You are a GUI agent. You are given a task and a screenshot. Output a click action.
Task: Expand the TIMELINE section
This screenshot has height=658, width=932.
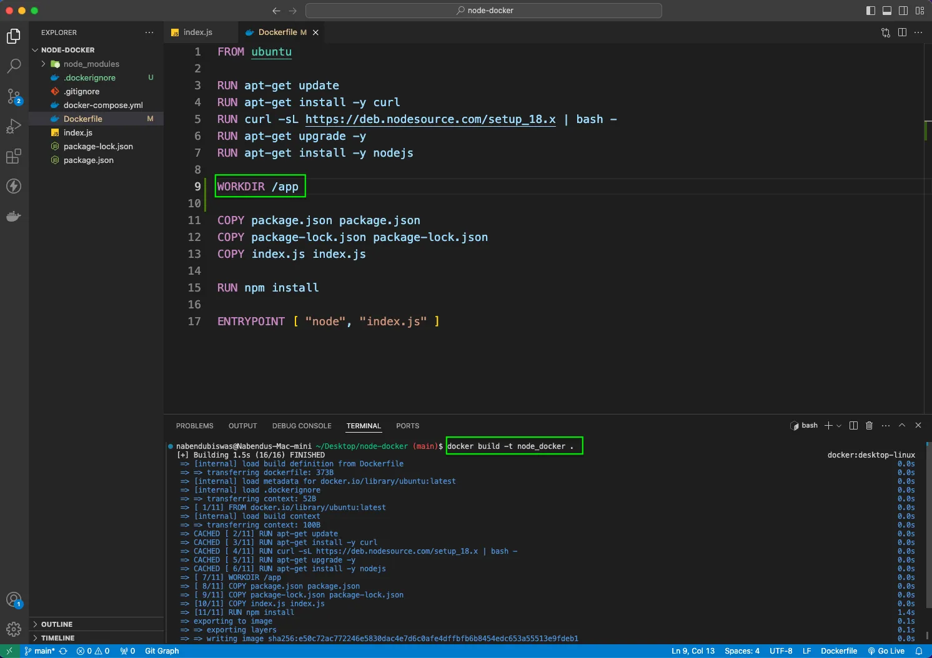pos(57,638)
